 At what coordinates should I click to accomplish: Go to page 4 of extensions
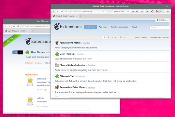116,37
